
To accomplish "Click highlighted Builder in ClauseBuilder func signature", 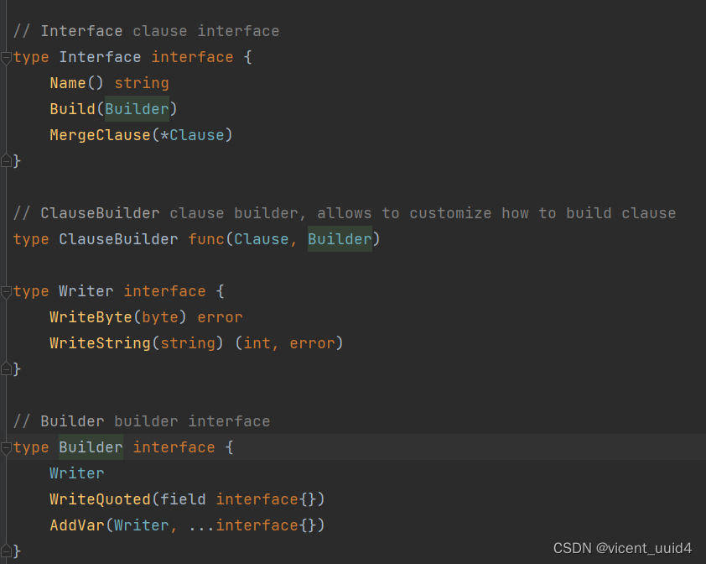I will (x=340, y=239).
